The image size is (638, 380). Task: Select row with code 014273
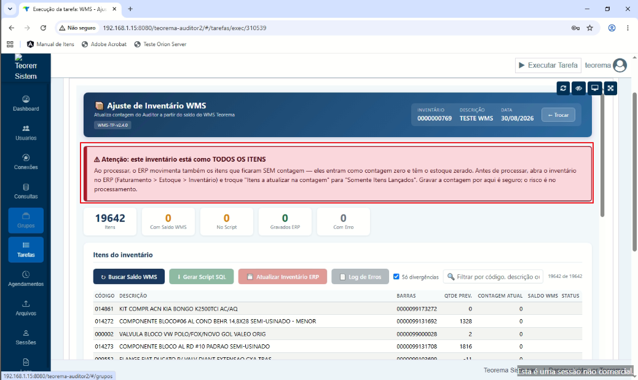[337, 347]
